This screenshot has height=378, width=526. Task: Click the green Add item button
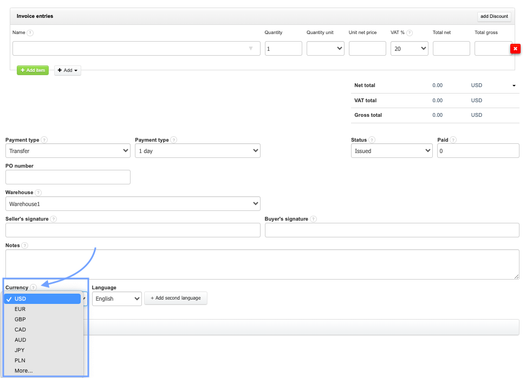(x=33, y=70)
